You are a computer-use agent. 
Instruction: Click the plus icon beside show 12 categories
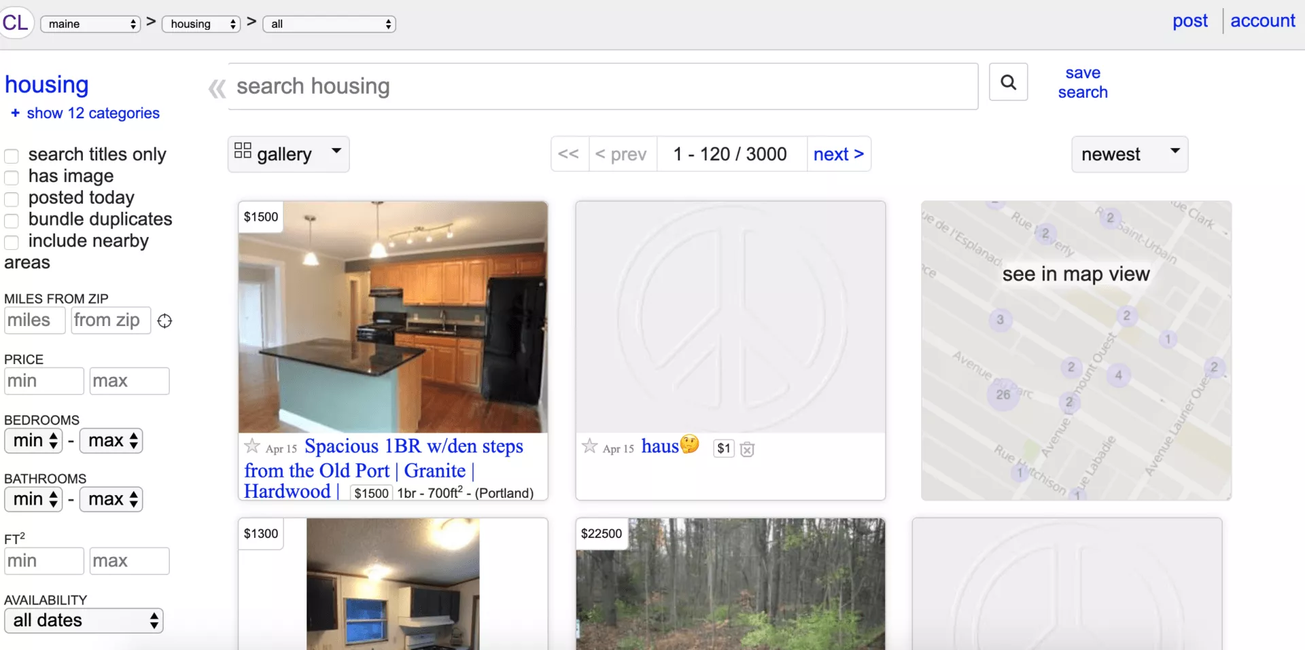(15, 113)
